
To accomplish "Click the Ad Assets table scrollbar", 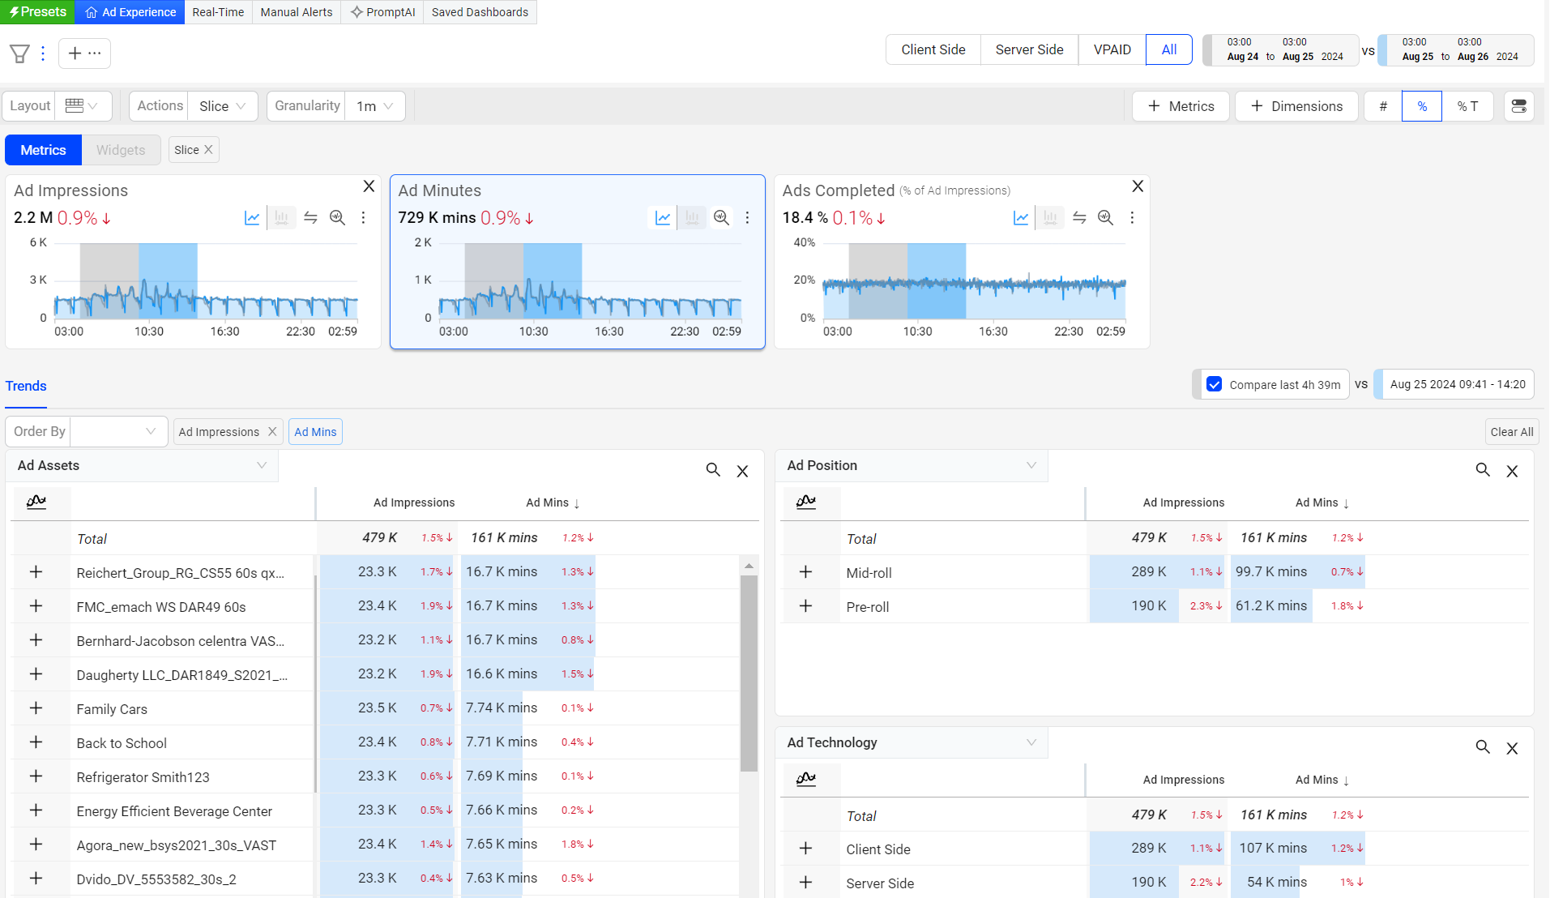I will click(749, 673).
